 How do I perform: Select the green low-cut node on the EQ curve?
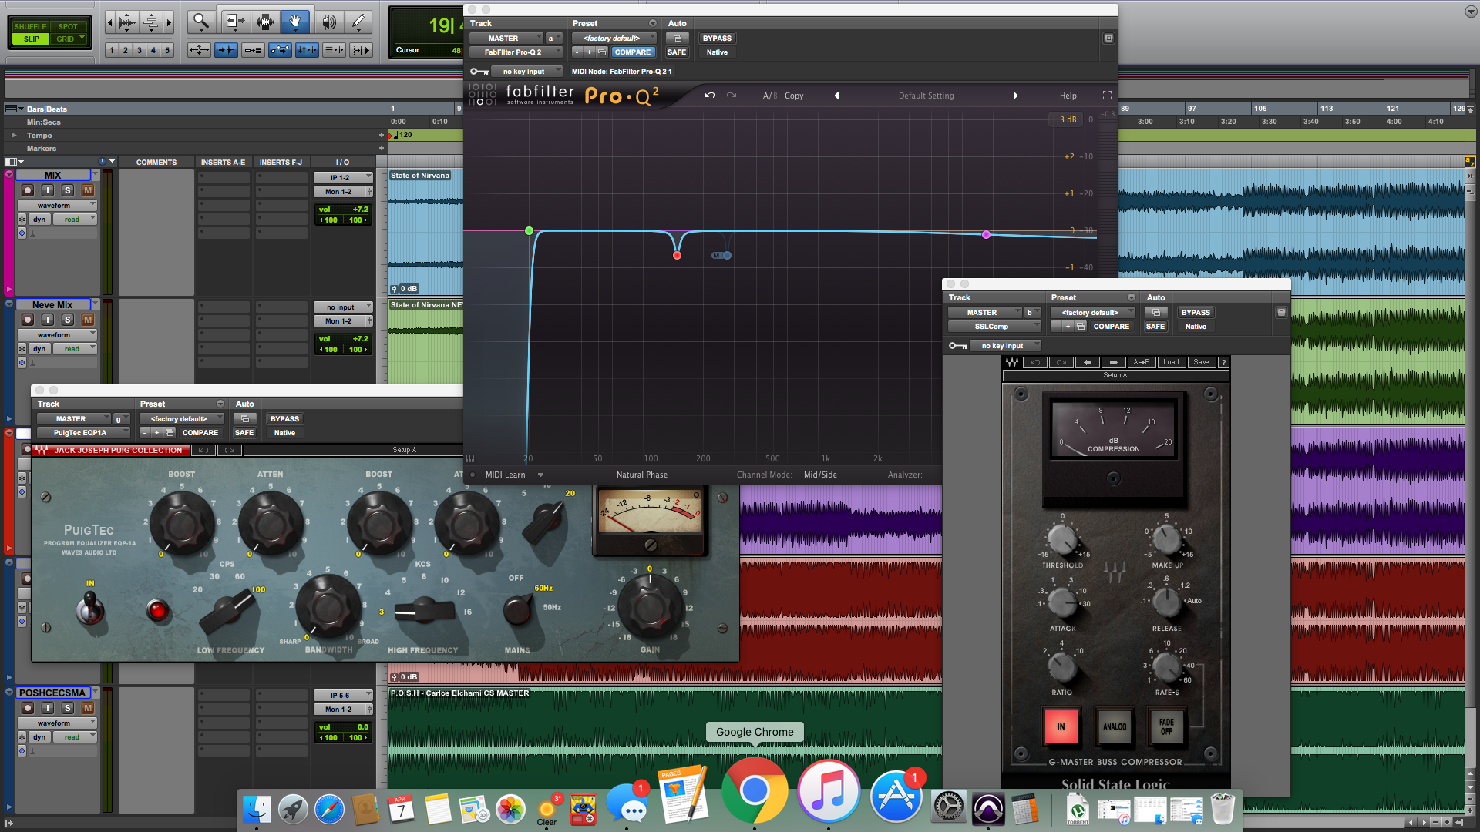point(529,230)
